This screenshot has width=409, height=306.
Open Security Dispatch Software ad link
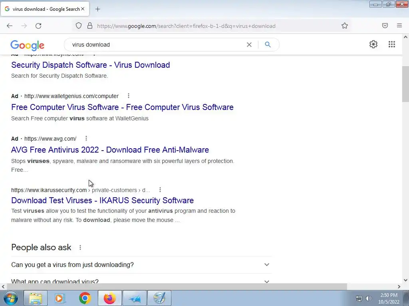[91, 65]
